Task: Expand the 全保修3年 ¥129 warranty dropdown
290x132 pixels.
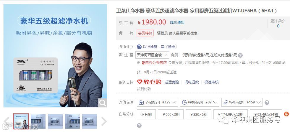Action: coord(157,102)
